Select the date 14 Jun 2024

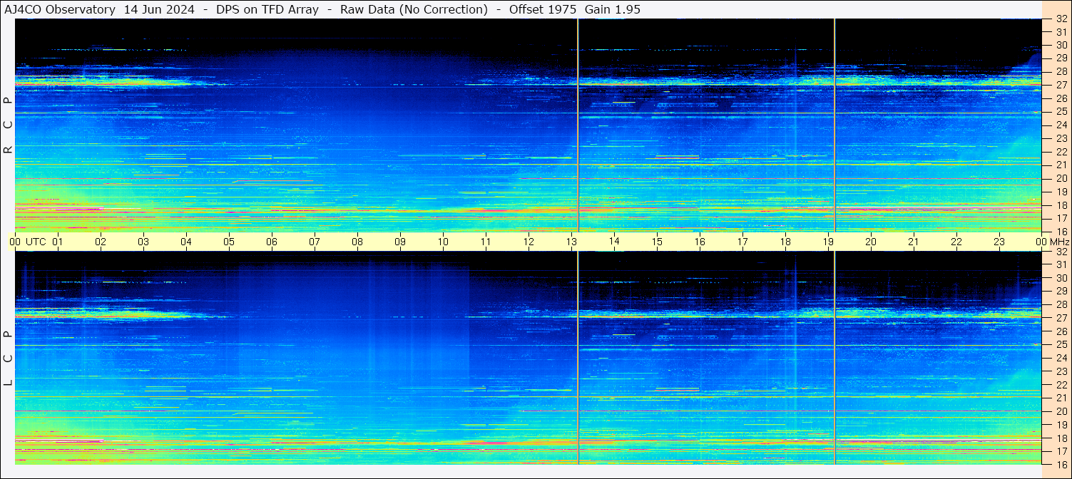click(x=159, y=9)
